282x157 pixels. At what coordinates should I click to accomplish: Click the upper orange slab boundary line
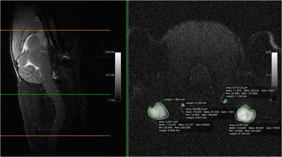[55, 30]
